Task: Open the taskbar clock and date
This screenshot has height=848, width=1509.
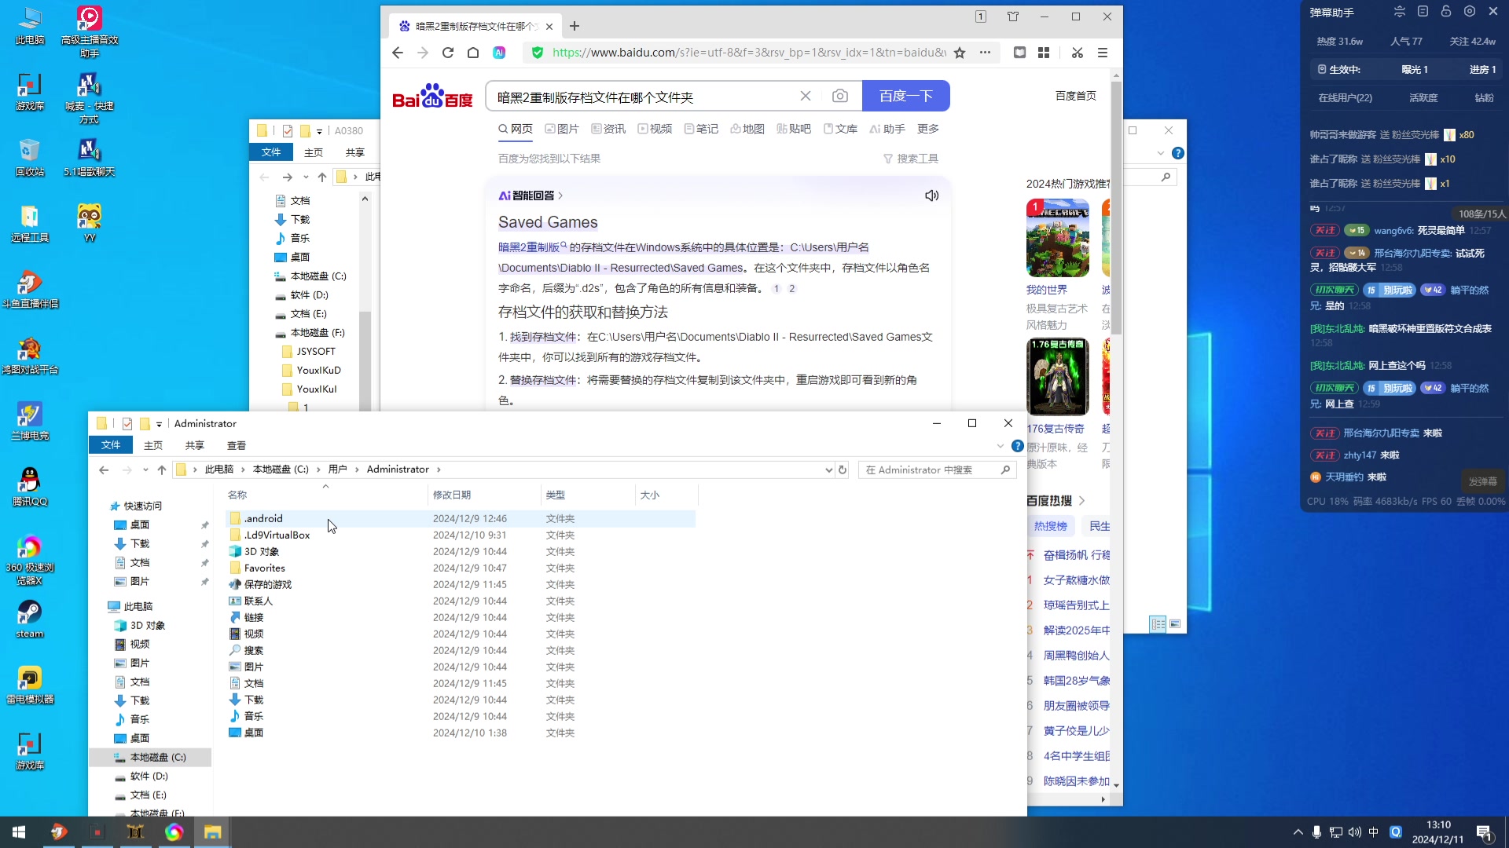Action: [1438, 832]
